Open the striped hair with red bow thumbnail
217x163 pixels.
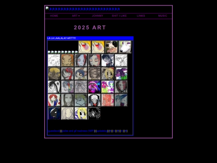click(94, 100)
